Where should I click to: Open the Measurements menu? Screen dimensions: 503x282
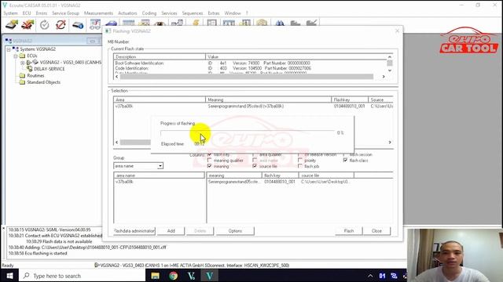click(x=98, y=13)
